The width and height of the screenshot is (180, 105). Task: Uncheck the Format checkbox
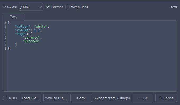click(48, 7)
